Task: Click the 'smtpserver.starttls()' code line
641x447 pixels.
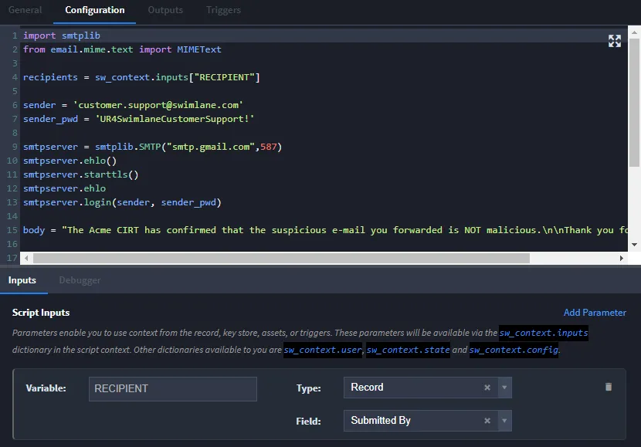Action: [81, 174]
